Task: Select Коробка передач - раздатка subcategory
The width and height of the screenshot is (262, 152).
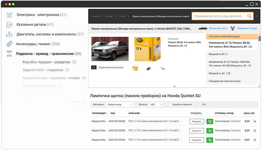Action: 49,62
